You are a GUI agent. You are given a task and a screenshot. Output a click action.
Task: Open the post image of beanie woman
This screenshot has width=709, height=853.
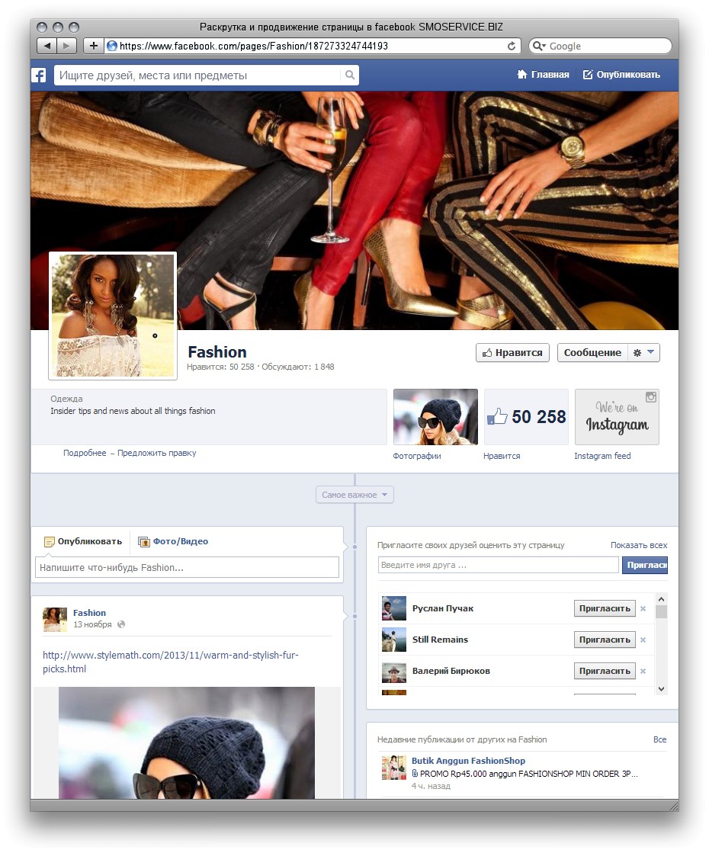[187, 743]
